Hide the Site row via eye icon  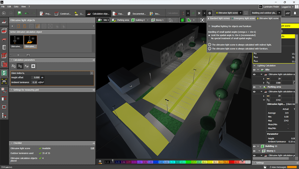pyautogui.click(x=254, y=70)
